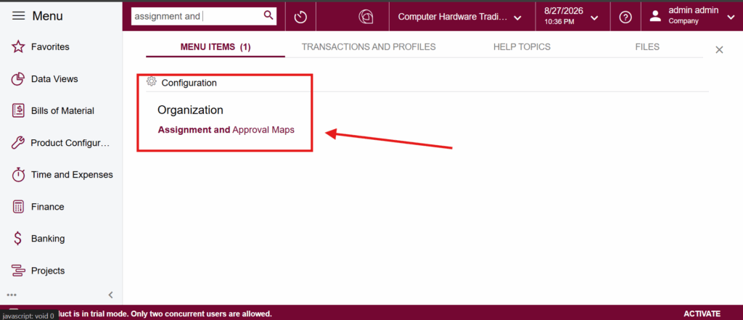The height and width of the screenshot is (320, 743).
Task: Switch to Help Topics tab
Action: coord(522,47)
